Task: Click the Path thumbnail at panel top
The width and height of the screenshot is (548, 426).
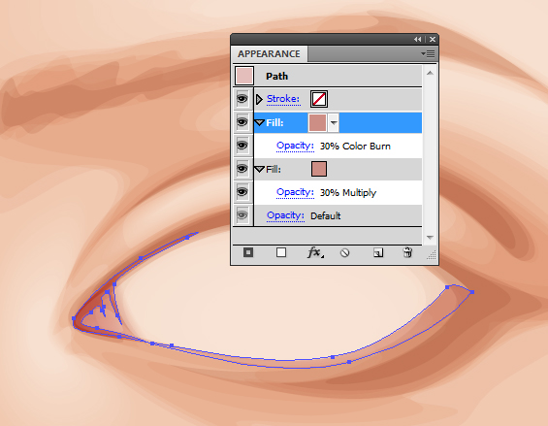Action: pos(244,76)
